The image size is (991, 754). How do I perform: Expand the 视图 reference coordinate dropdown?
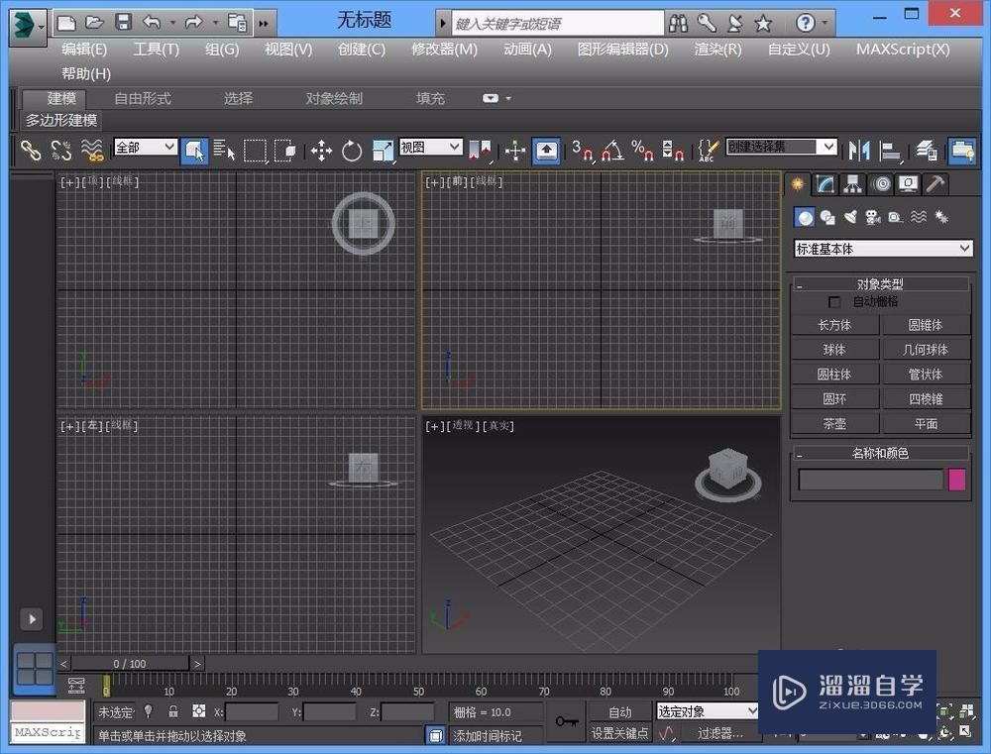(431, 147)
